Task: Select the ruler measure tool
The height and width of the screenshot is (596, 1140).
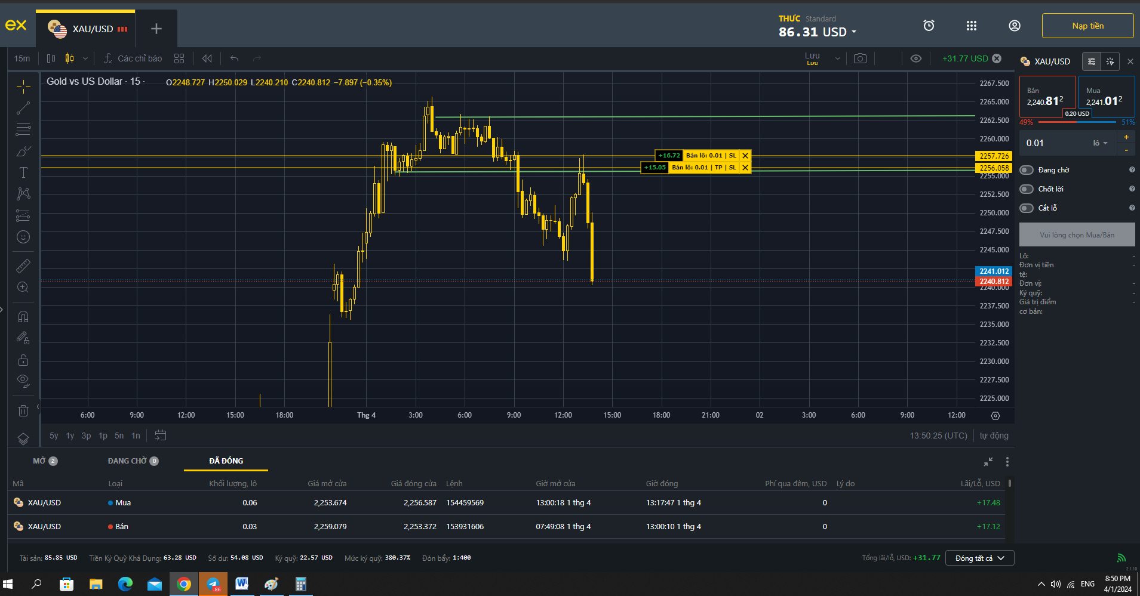Action: [23, 266]
